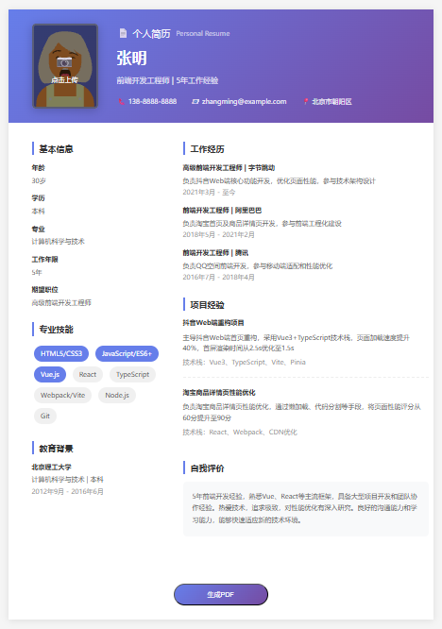The image size is (442, 629).
Task: Click the date range 2012年9月 - 2016年6月
Action: point(67,491)
